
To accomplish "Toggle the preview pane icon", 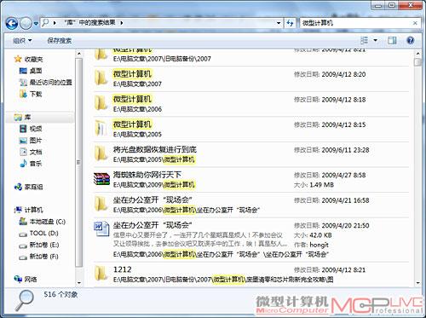I will [392, 40].
